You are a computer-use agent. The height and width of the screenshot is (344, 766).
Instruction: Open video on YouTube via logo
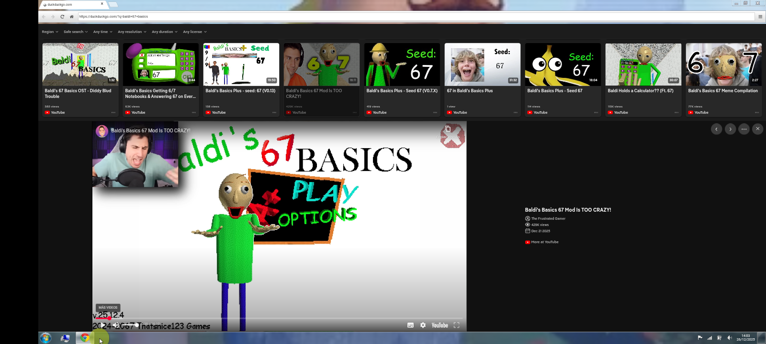pyautogui.click(x=440, y=325)
